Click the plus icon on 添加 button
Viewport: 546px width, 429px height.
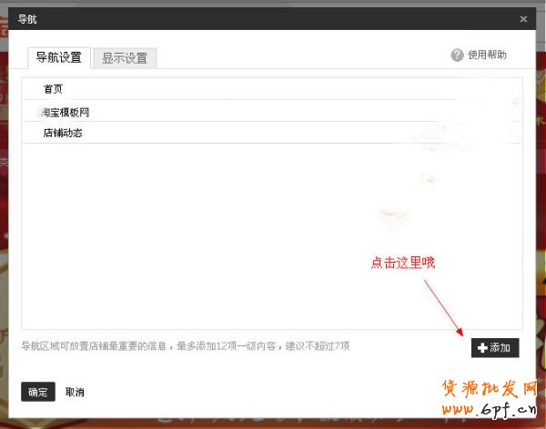482,348
